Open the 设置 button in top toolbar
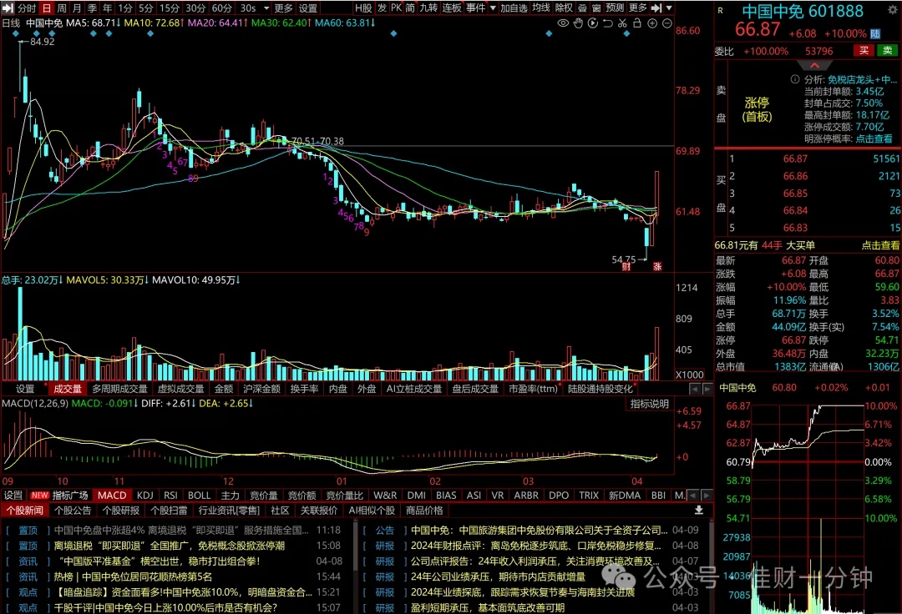 [x=307, y=8]
